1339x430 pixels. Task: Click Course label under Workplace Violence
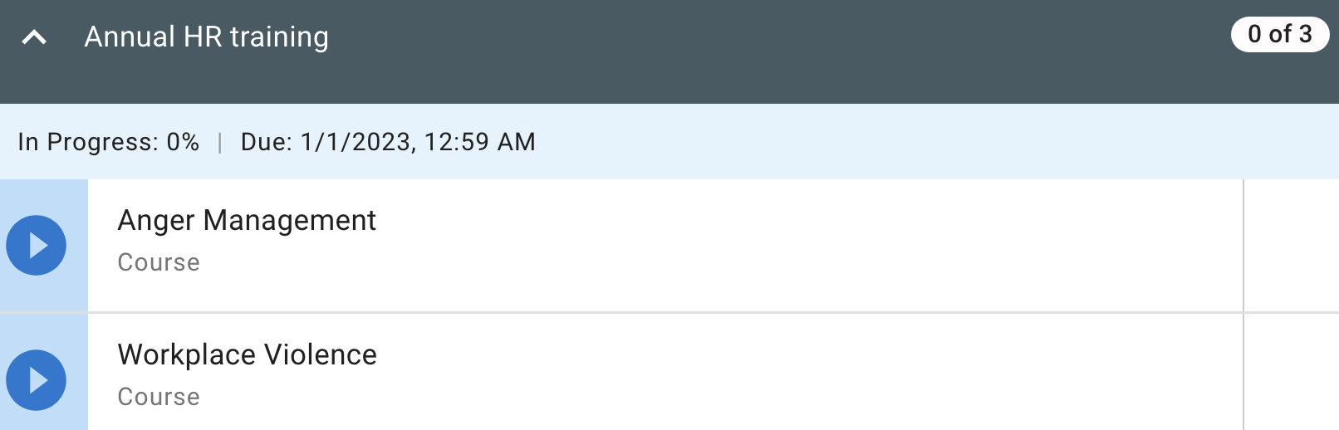(x=159, y=397)
